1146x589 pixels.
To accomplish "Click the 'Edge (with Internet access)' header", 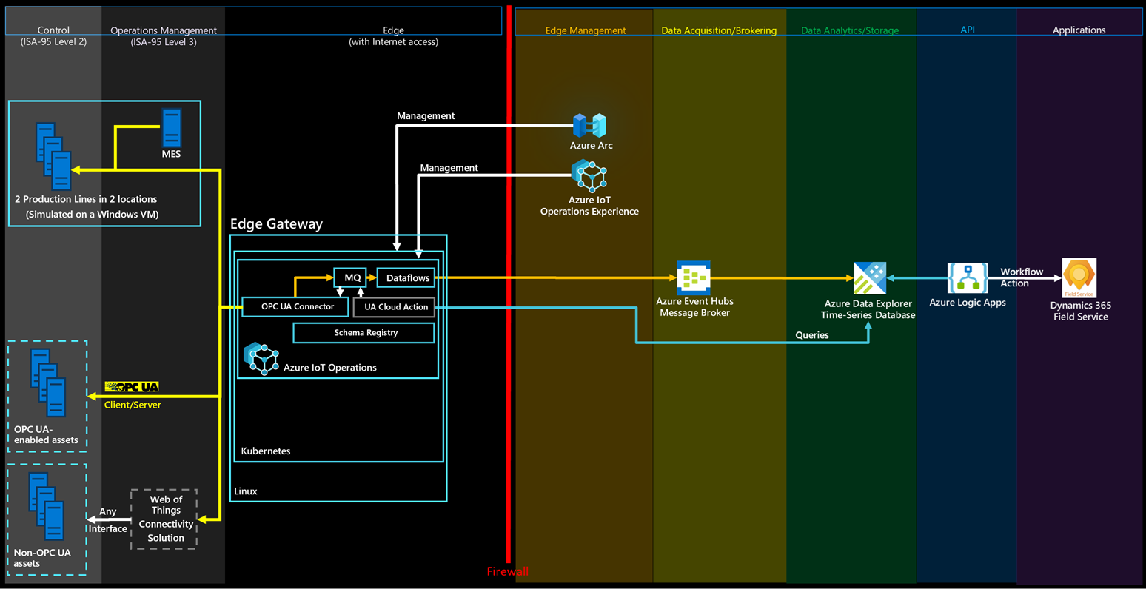I will pyautogui.click(x=393, y=36).
